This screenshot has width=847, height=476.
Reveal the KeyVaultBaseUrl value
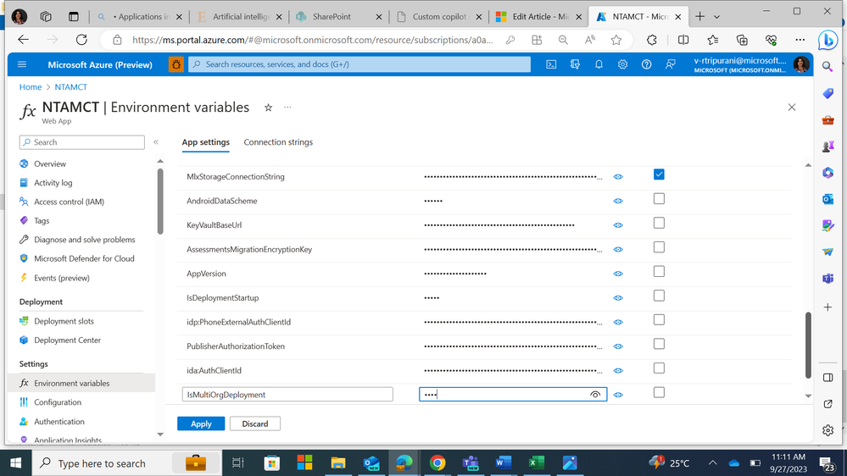618,225
